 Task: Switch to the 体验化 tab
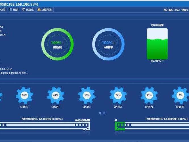tap(28, 10)
